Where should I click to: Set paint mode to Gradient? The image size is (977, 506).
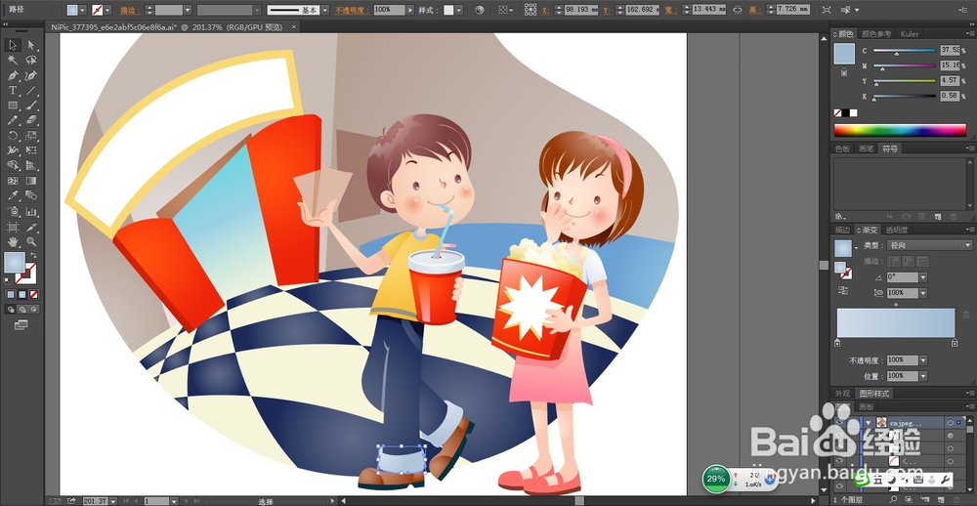click(x=22, y=294)
